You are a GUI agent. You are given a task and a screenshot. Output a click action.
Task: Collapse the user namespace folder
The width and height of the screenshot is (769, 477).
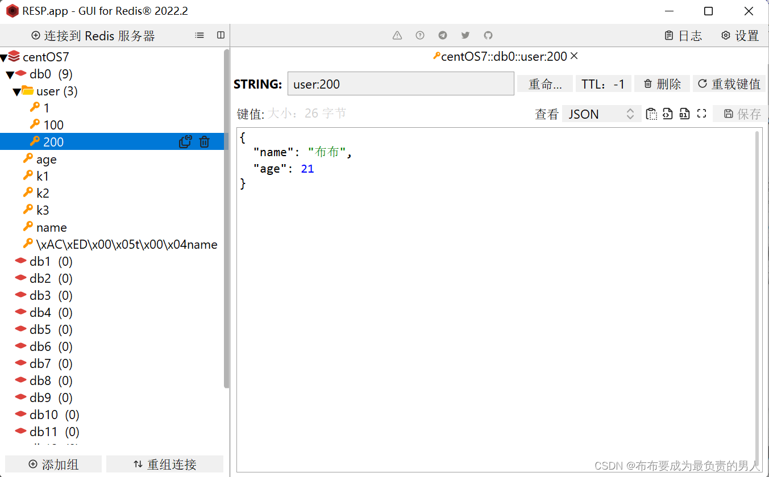[16, 92]
